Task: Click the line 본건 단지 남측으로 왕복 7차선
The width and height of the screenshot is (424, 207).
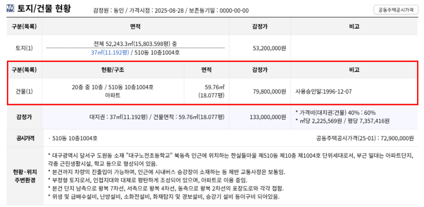Action: 165,188
